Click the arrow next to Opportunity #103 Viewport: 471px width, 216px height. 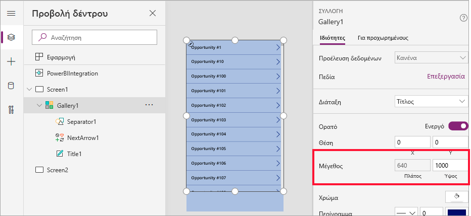click(278, 120)
